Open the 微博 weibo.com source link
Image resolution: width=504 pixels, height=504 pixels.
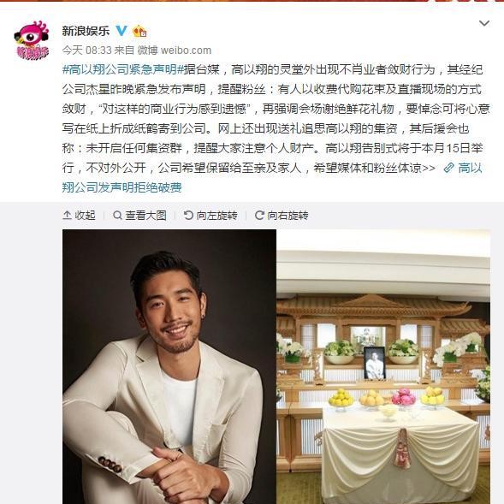click(x=175, y=50)
